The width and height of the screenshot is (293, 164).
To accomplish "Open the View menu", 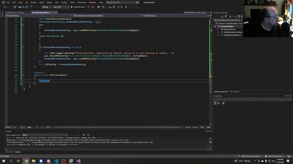I will (20, 2).
